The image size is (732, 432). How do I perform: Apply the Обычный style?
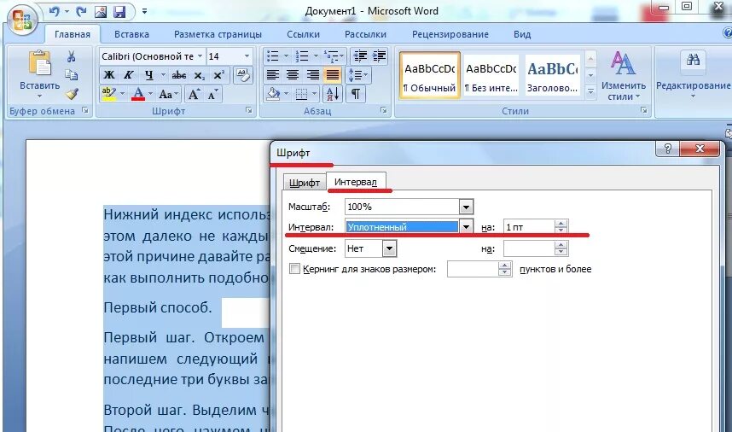click(430, 75)
